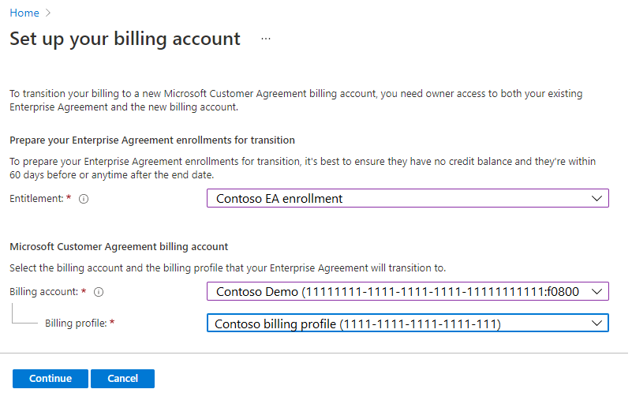Click the chevron arrow of Billing account dropdown
Image resolution: width=632 pixels, height=404 pixels.
click(597, 292)
